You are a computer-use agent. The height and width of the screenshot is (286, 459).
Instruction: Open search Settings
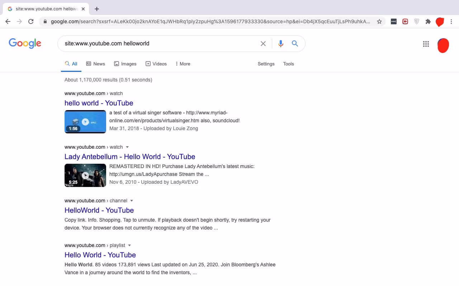pos(266,64)
